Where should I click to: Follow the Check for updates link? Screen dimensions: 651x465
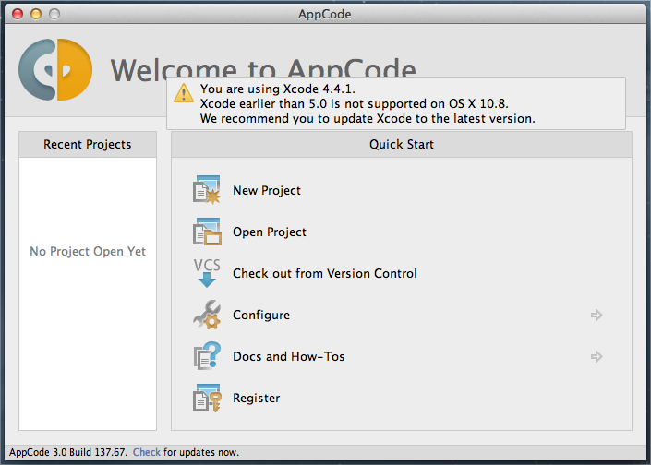(x=147, y=452)
